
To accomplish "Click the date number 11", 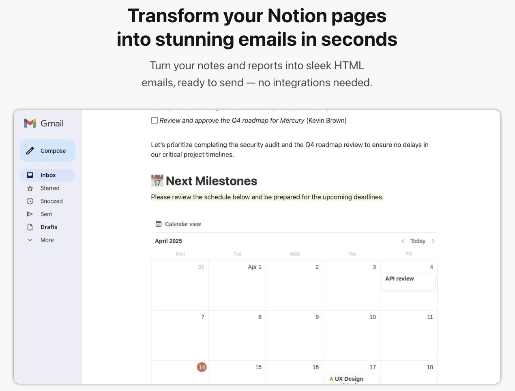I will 430,317.
